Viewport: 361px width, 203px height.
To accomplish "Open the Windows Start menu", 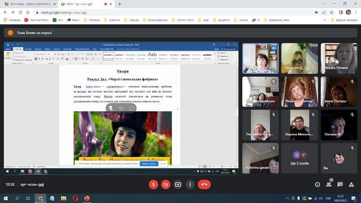I will click(6, 198).
